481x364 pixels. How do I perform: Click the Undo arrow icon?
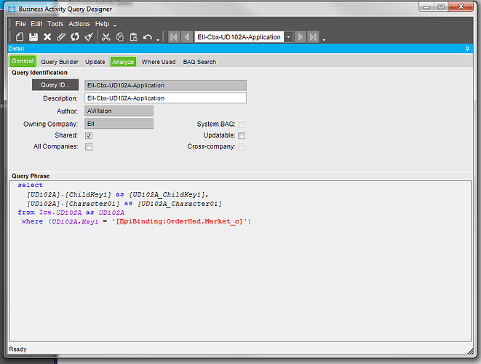click(147, 37)
